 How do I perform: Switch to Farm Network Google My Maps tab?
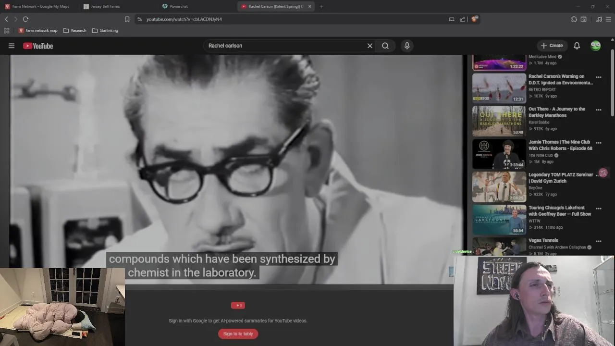[39, 6]
